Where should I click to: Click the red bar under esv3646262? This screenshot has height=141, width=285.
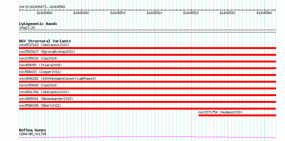[147, 82]
